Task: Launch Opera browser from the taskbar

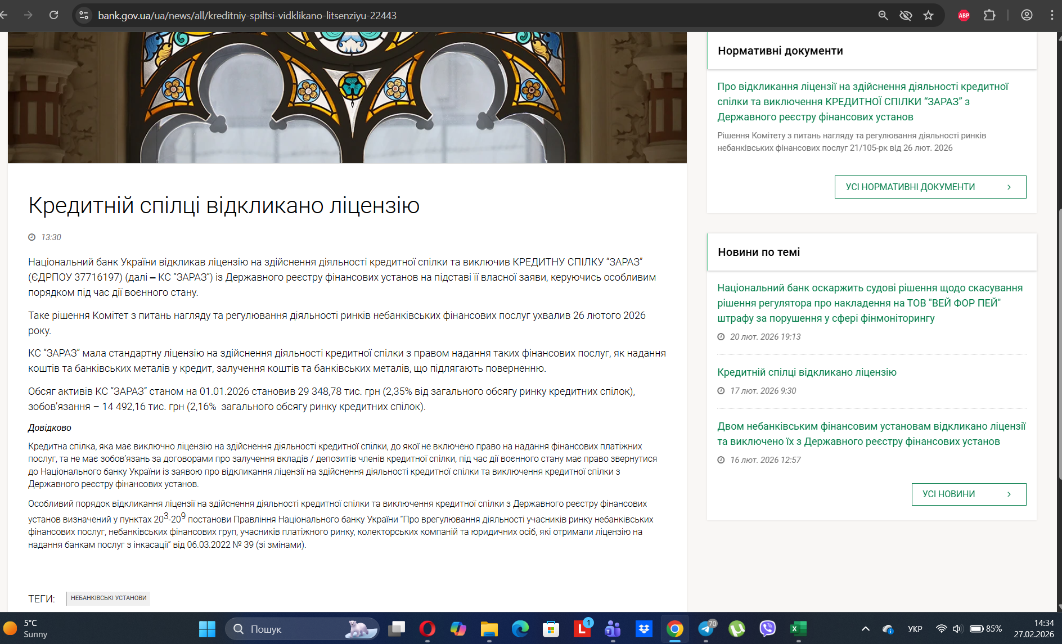Action: pyautogui.click(x=427, y=629)
